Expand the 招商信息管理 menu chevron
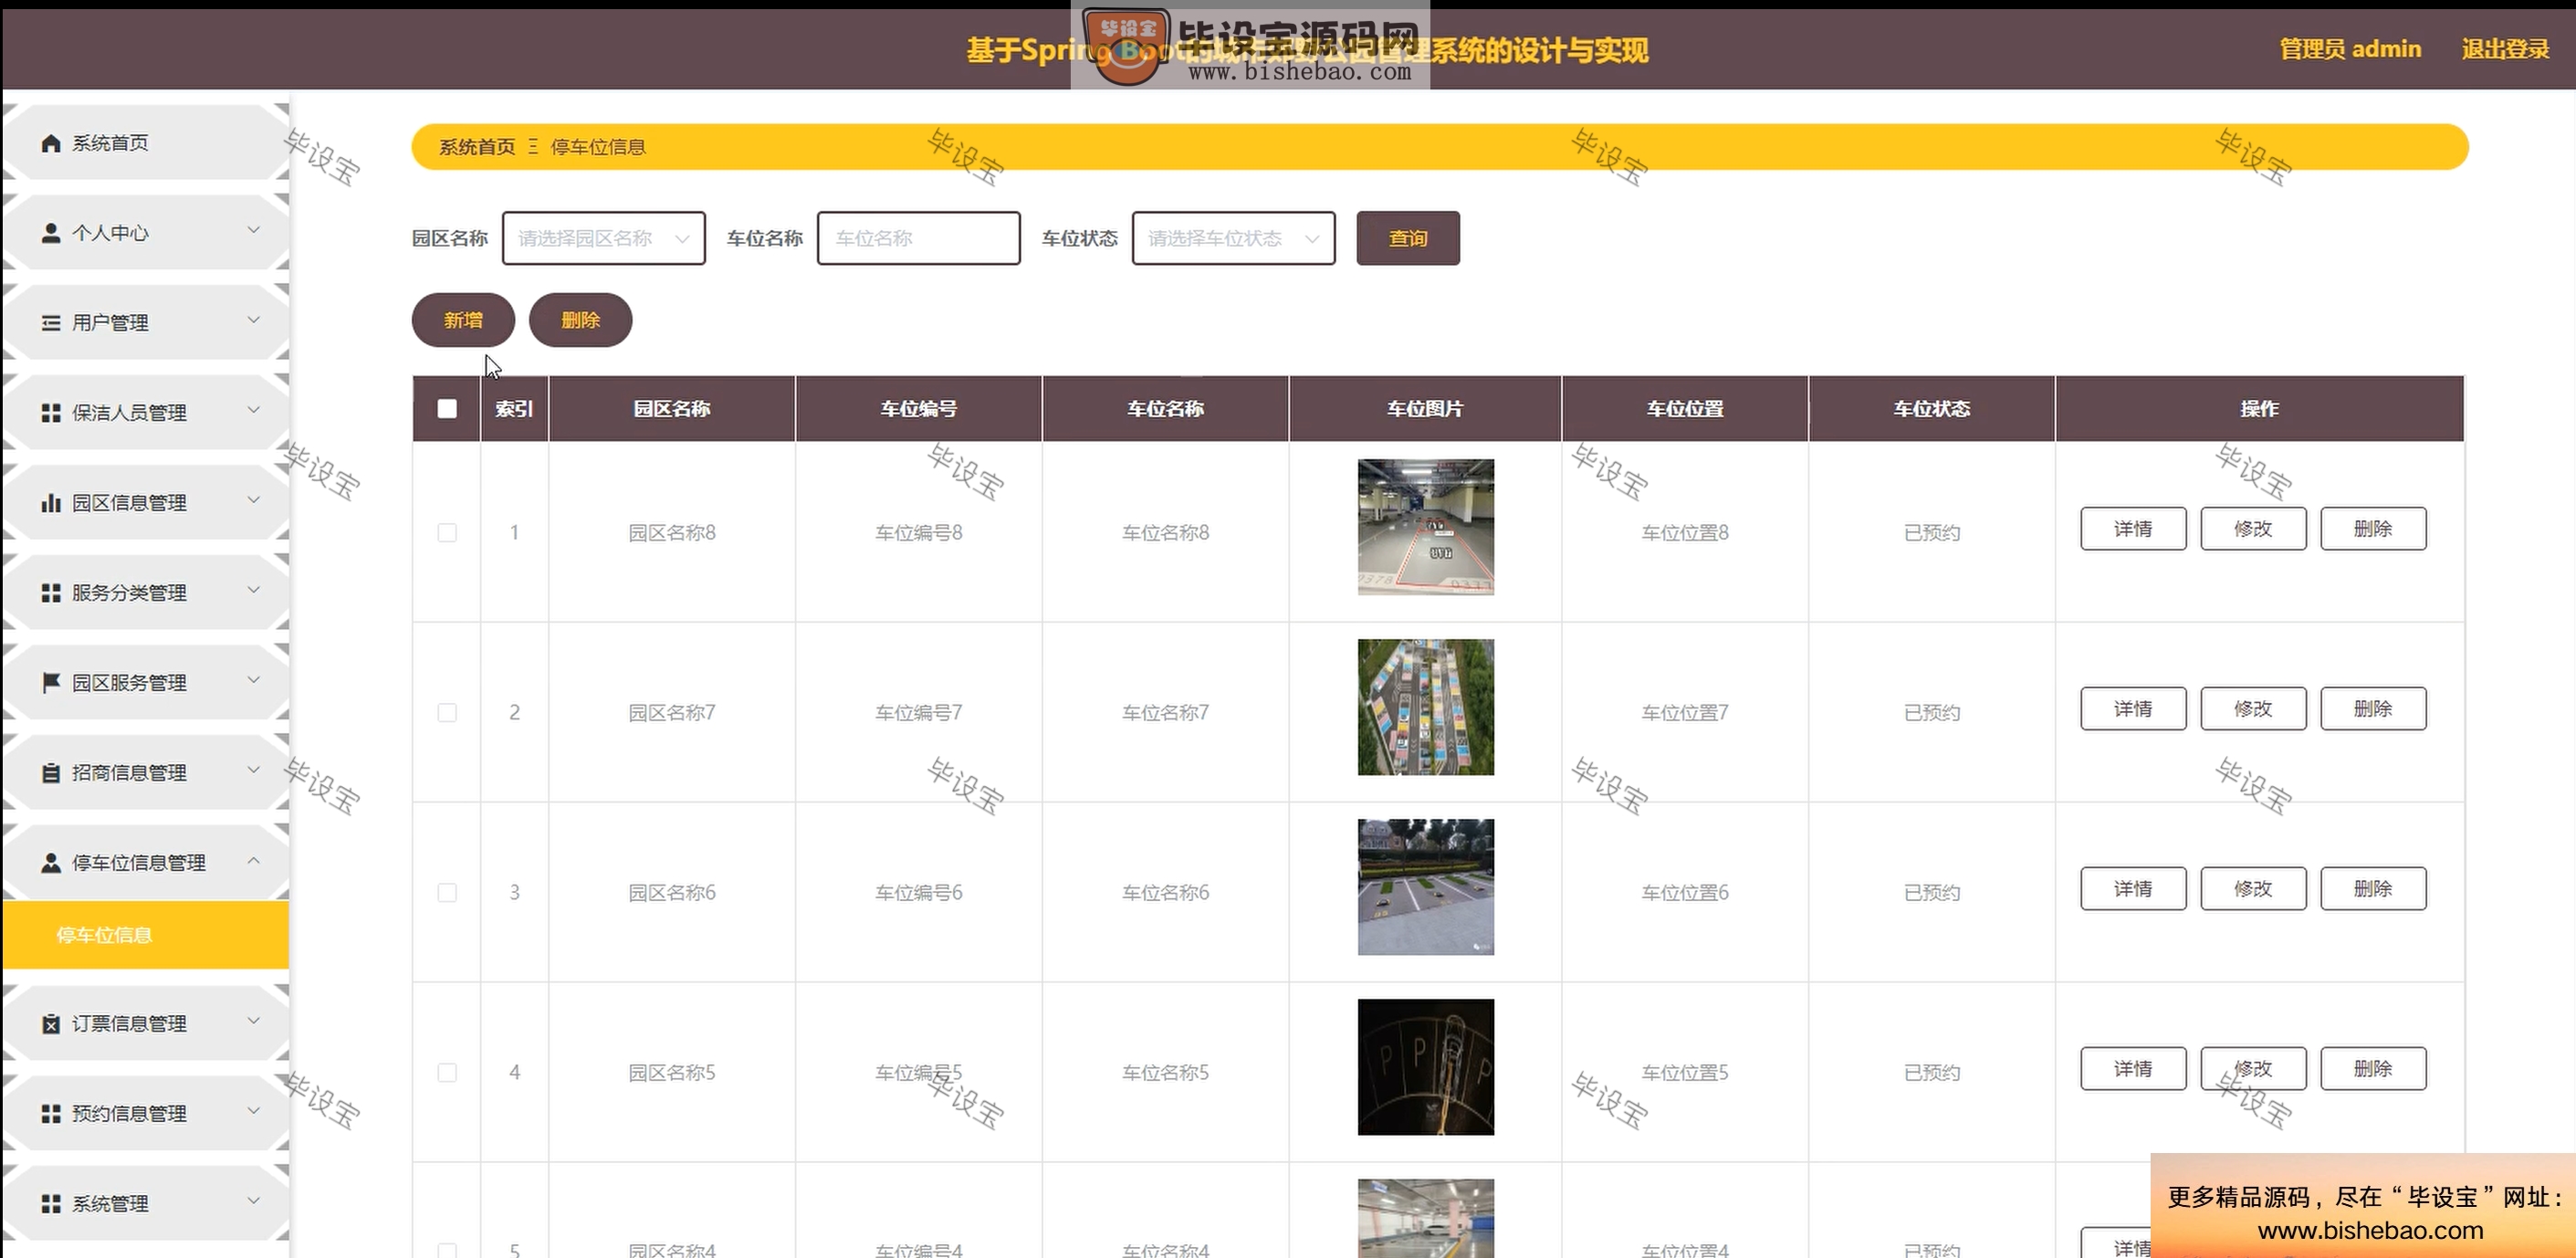This screenshot has width=2576, height=1258. (x=254, y=770)
